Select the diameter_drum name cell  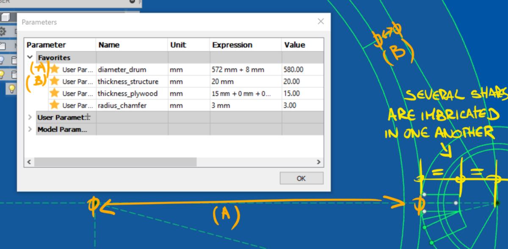pyautogui.click(x=132, y=70)
